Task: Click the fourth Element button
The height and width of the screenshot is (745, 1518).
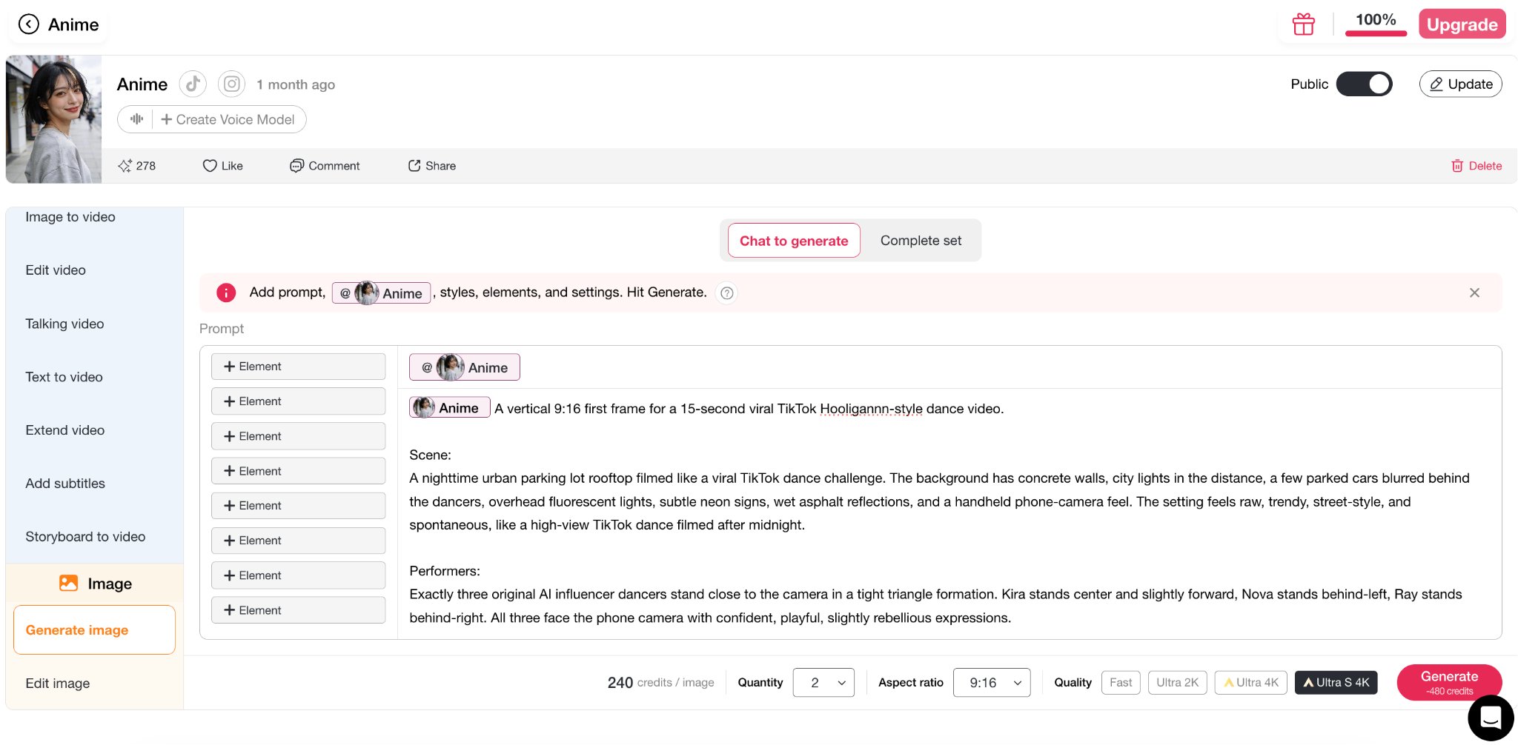Action: tap(298, 471)
